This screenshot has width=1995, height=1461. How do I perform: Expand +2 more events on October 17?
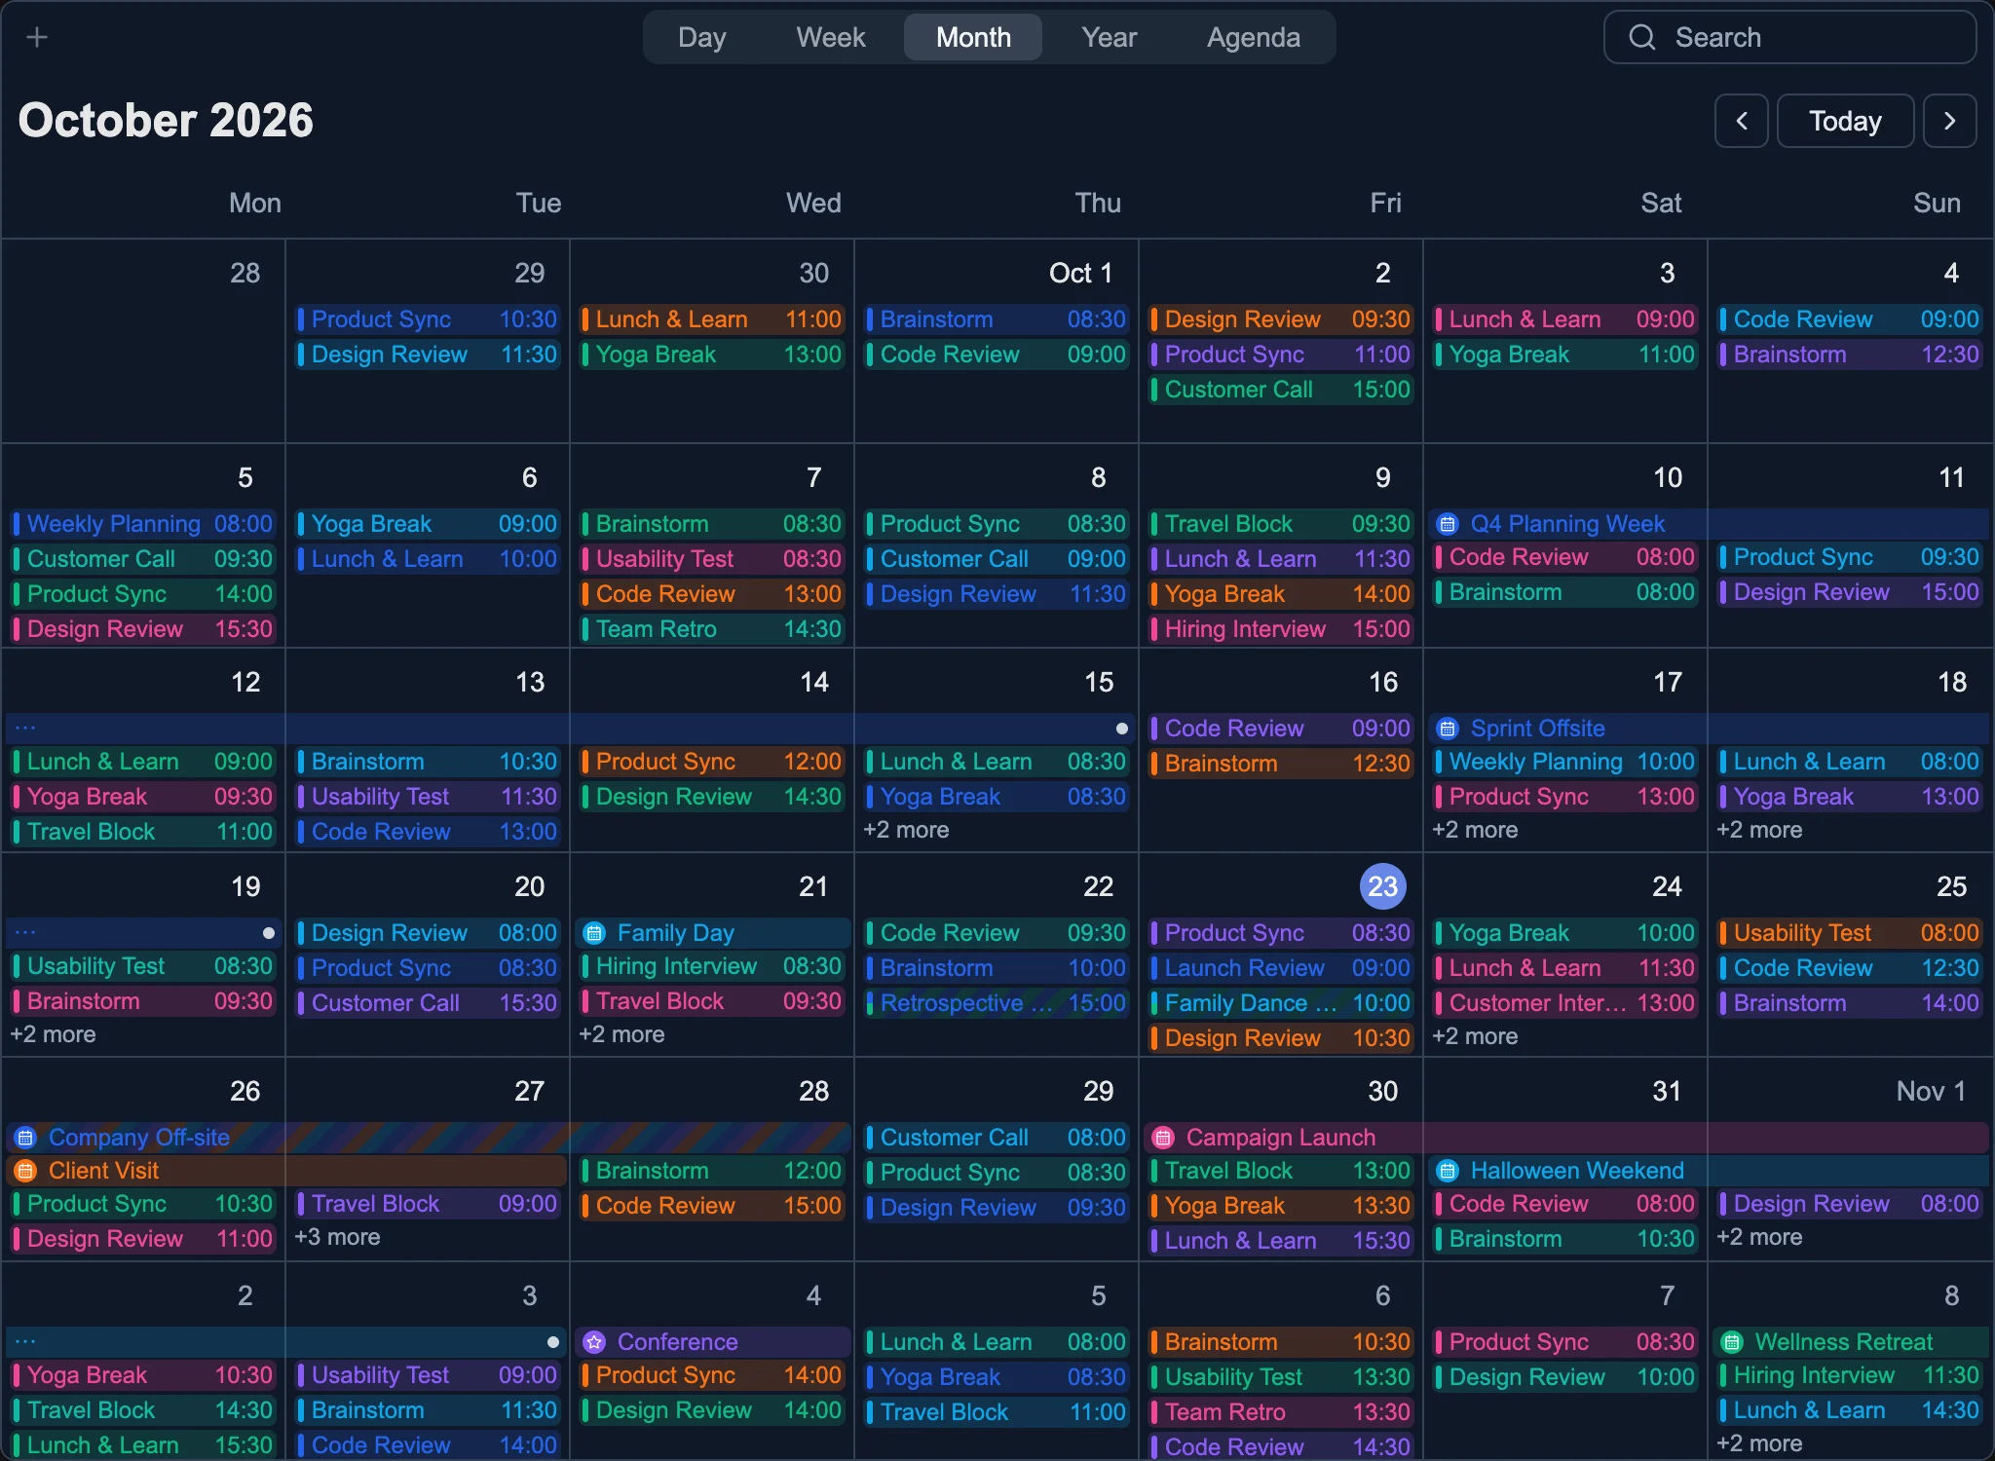[x=1475, y=830]
